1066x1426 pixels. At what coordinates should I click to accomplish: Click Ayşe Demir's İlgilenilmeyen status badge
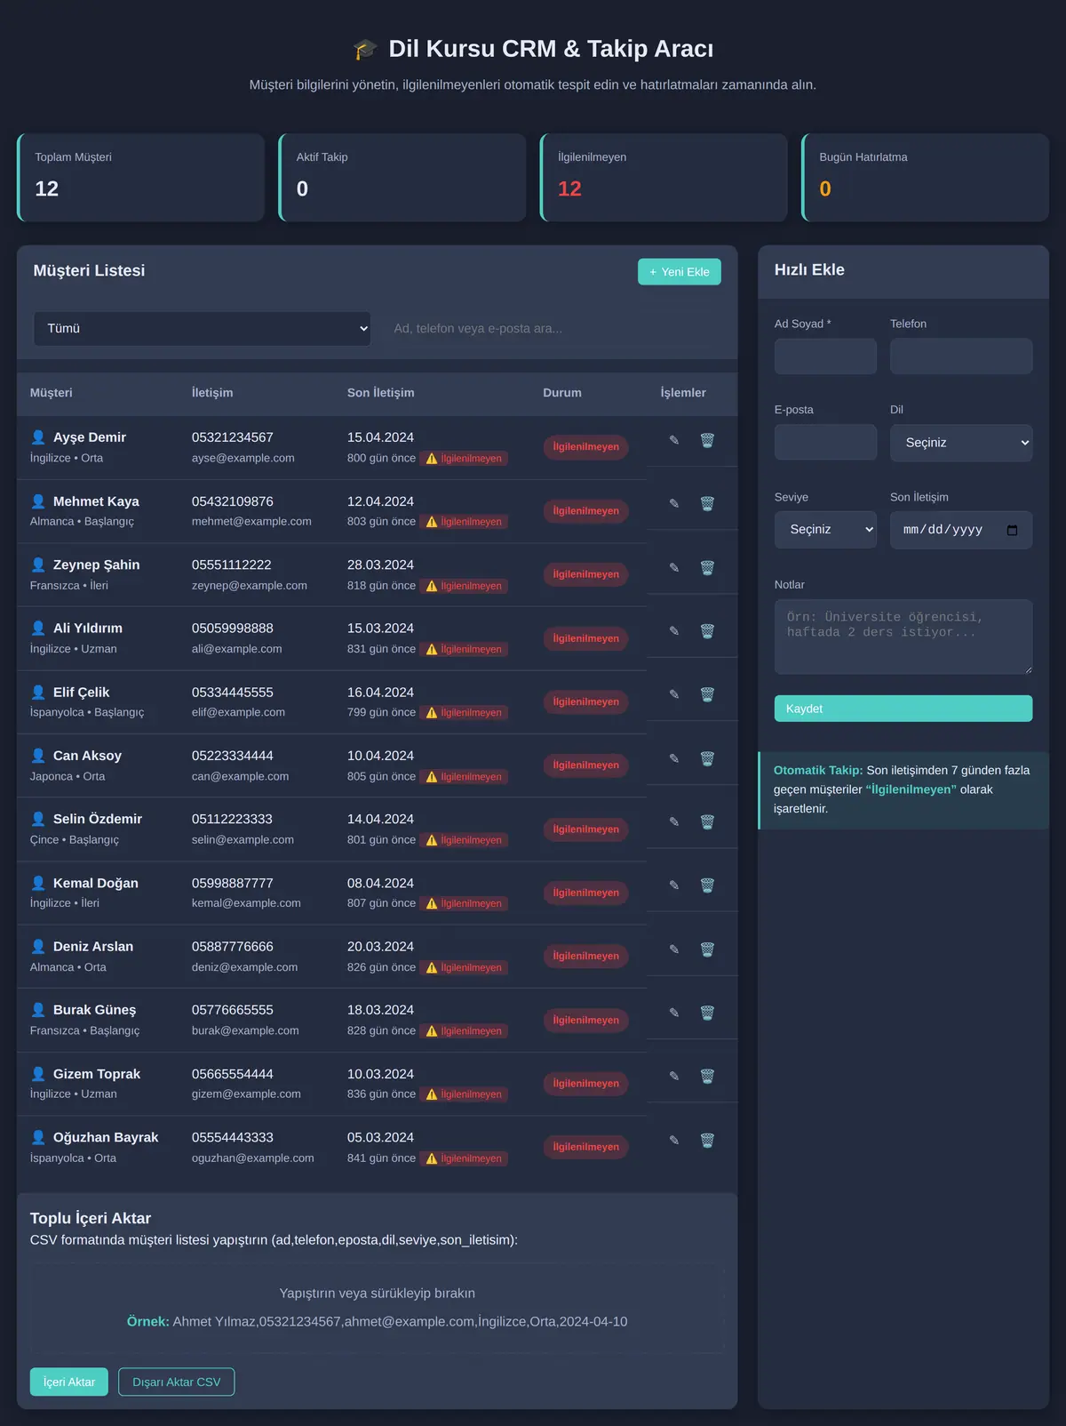click(585, 447)
